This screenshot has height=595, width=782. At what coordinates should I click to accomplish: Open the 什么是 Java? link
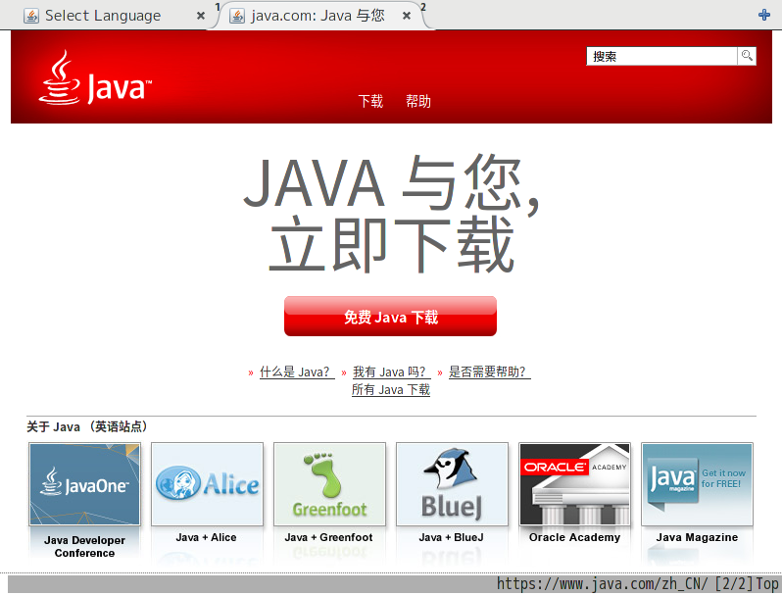tap(297, 372)
